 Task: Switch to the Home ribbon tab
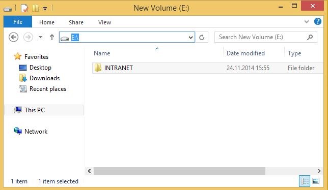pos(47,22)
